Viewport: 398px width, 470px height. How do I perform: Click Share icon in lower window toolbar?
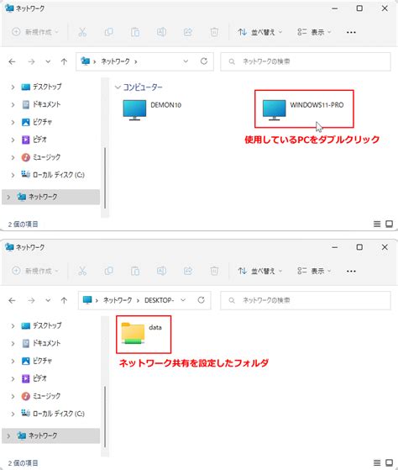[x=187, y=271]
